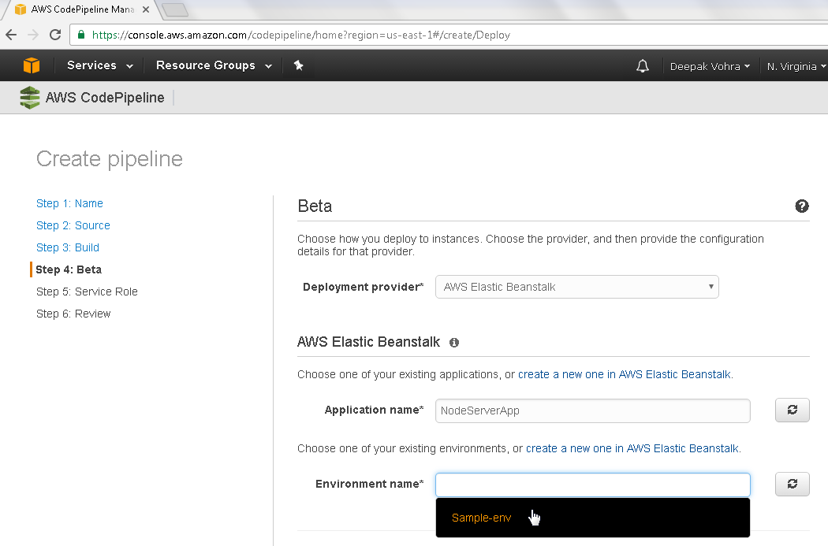
Task: Refresh the Application name list
Action: [792, 410]
